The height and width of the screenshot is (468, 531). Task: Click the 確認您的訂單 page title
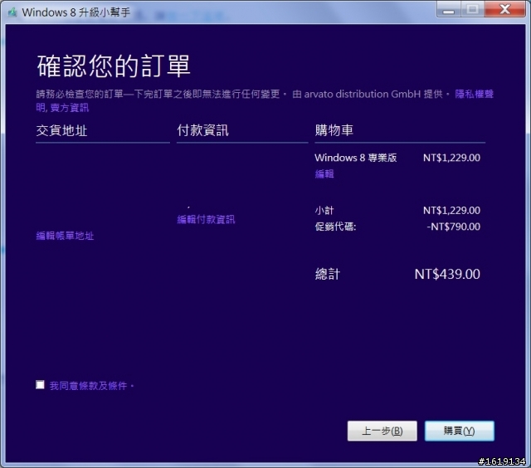(x=114, y=66)
